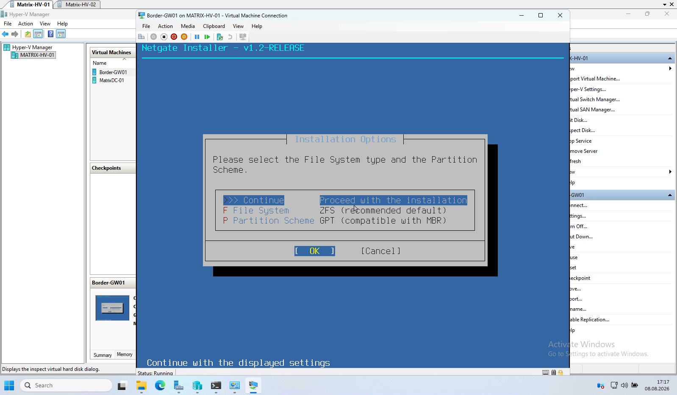Viewport: 677px width, 395px height.
Task: Click the Up one level folder icon
Action: (28, 34)
